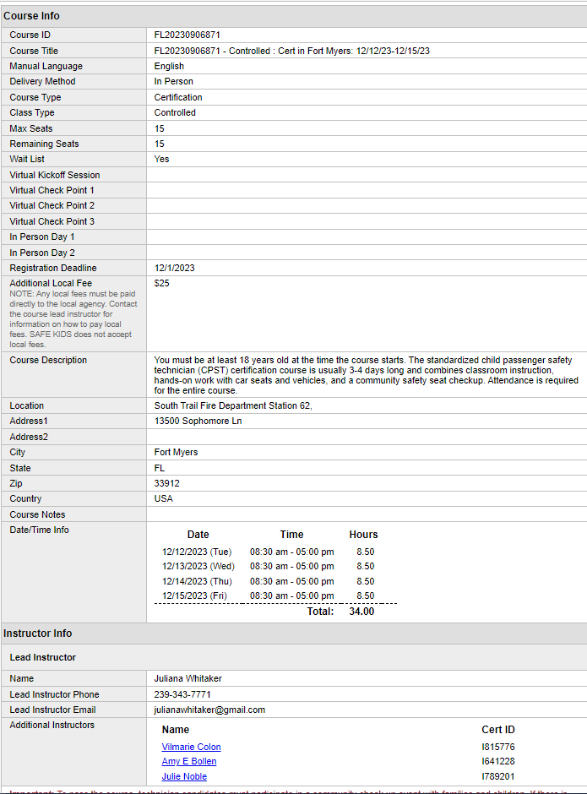
Task: Click the Course Description paragraph
Action: (367, 375)
